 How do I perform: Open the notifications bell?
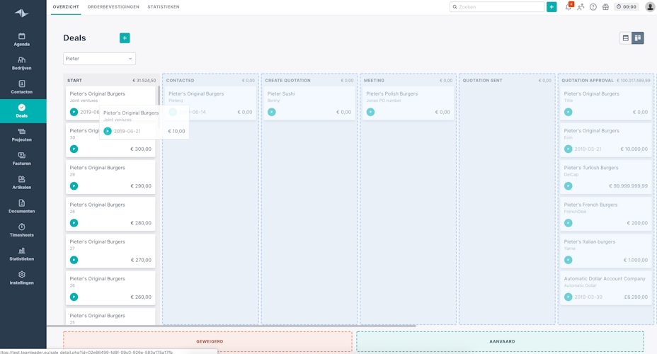pyautogui.click(x=568, y=7)
